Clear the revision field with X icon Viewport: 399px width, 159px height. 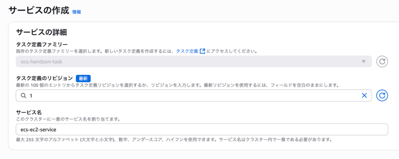coord(364,95)
